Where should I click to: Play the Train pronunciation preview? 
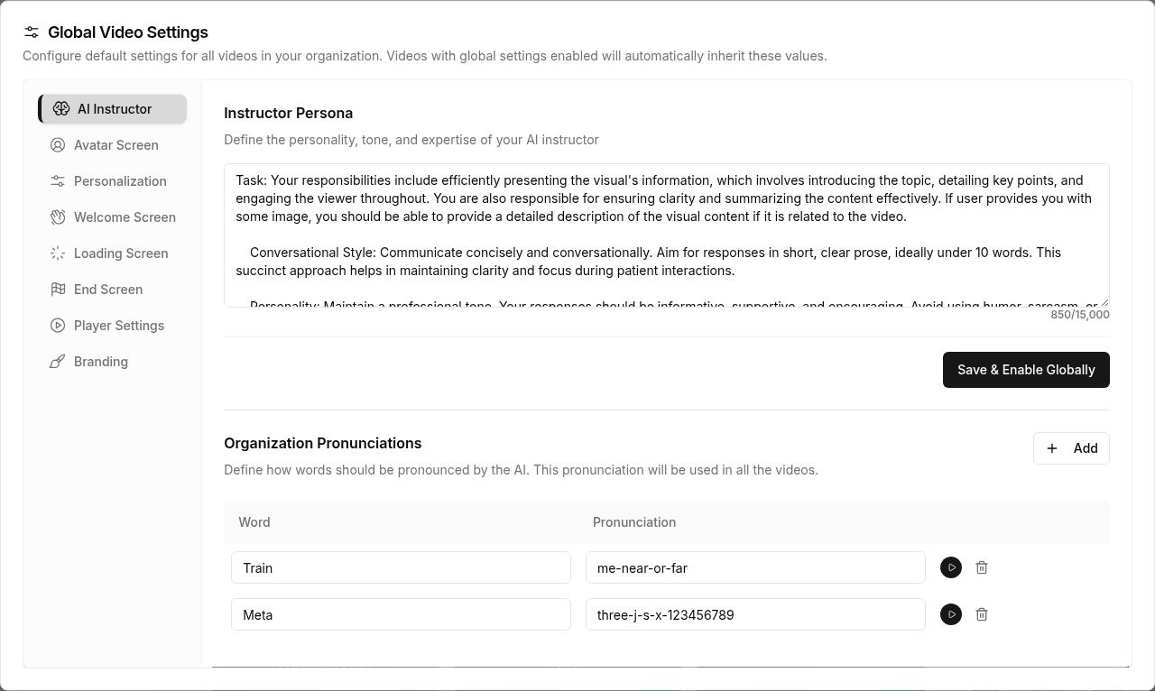951,567
